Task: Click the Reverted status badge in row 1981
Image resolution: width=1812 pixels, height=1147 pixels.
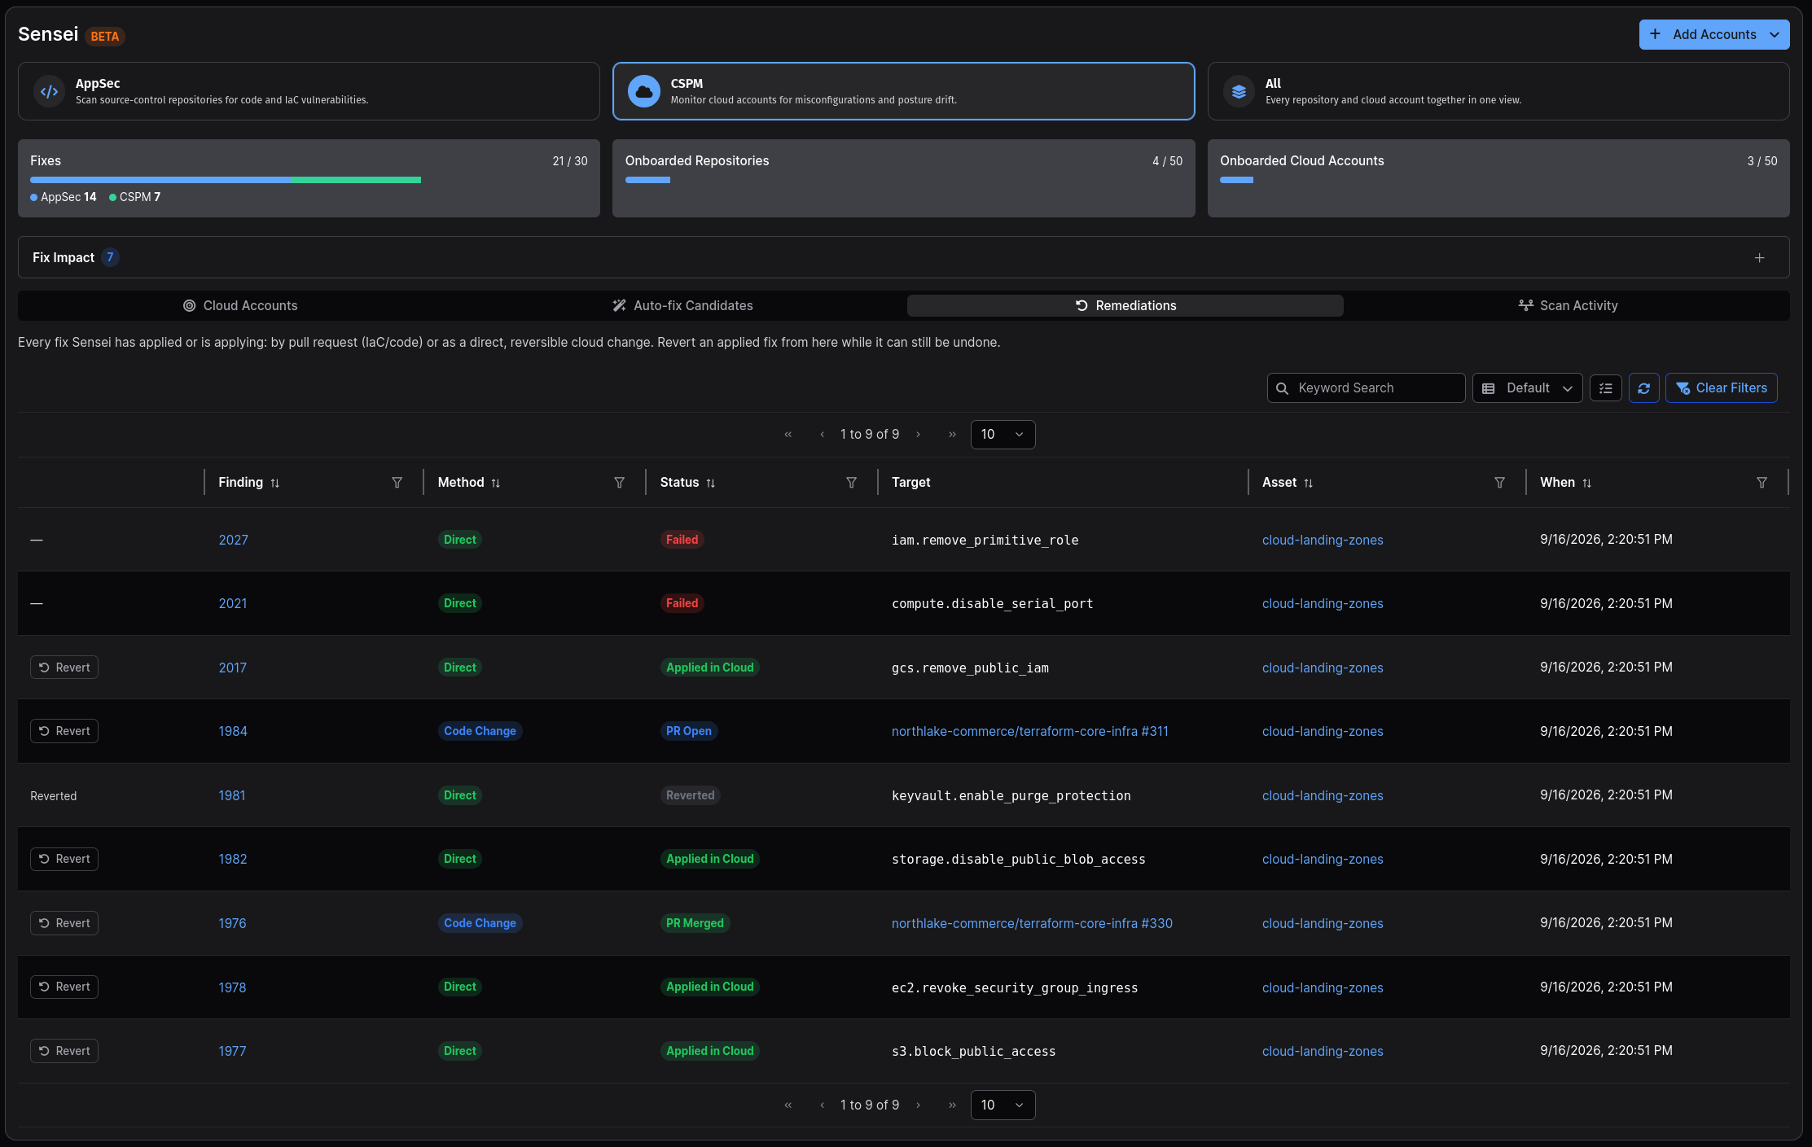Action: click(x=690, y=795)
